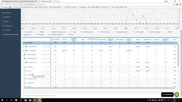
Task: Check the box for type_in row
Action: (45, 71)
